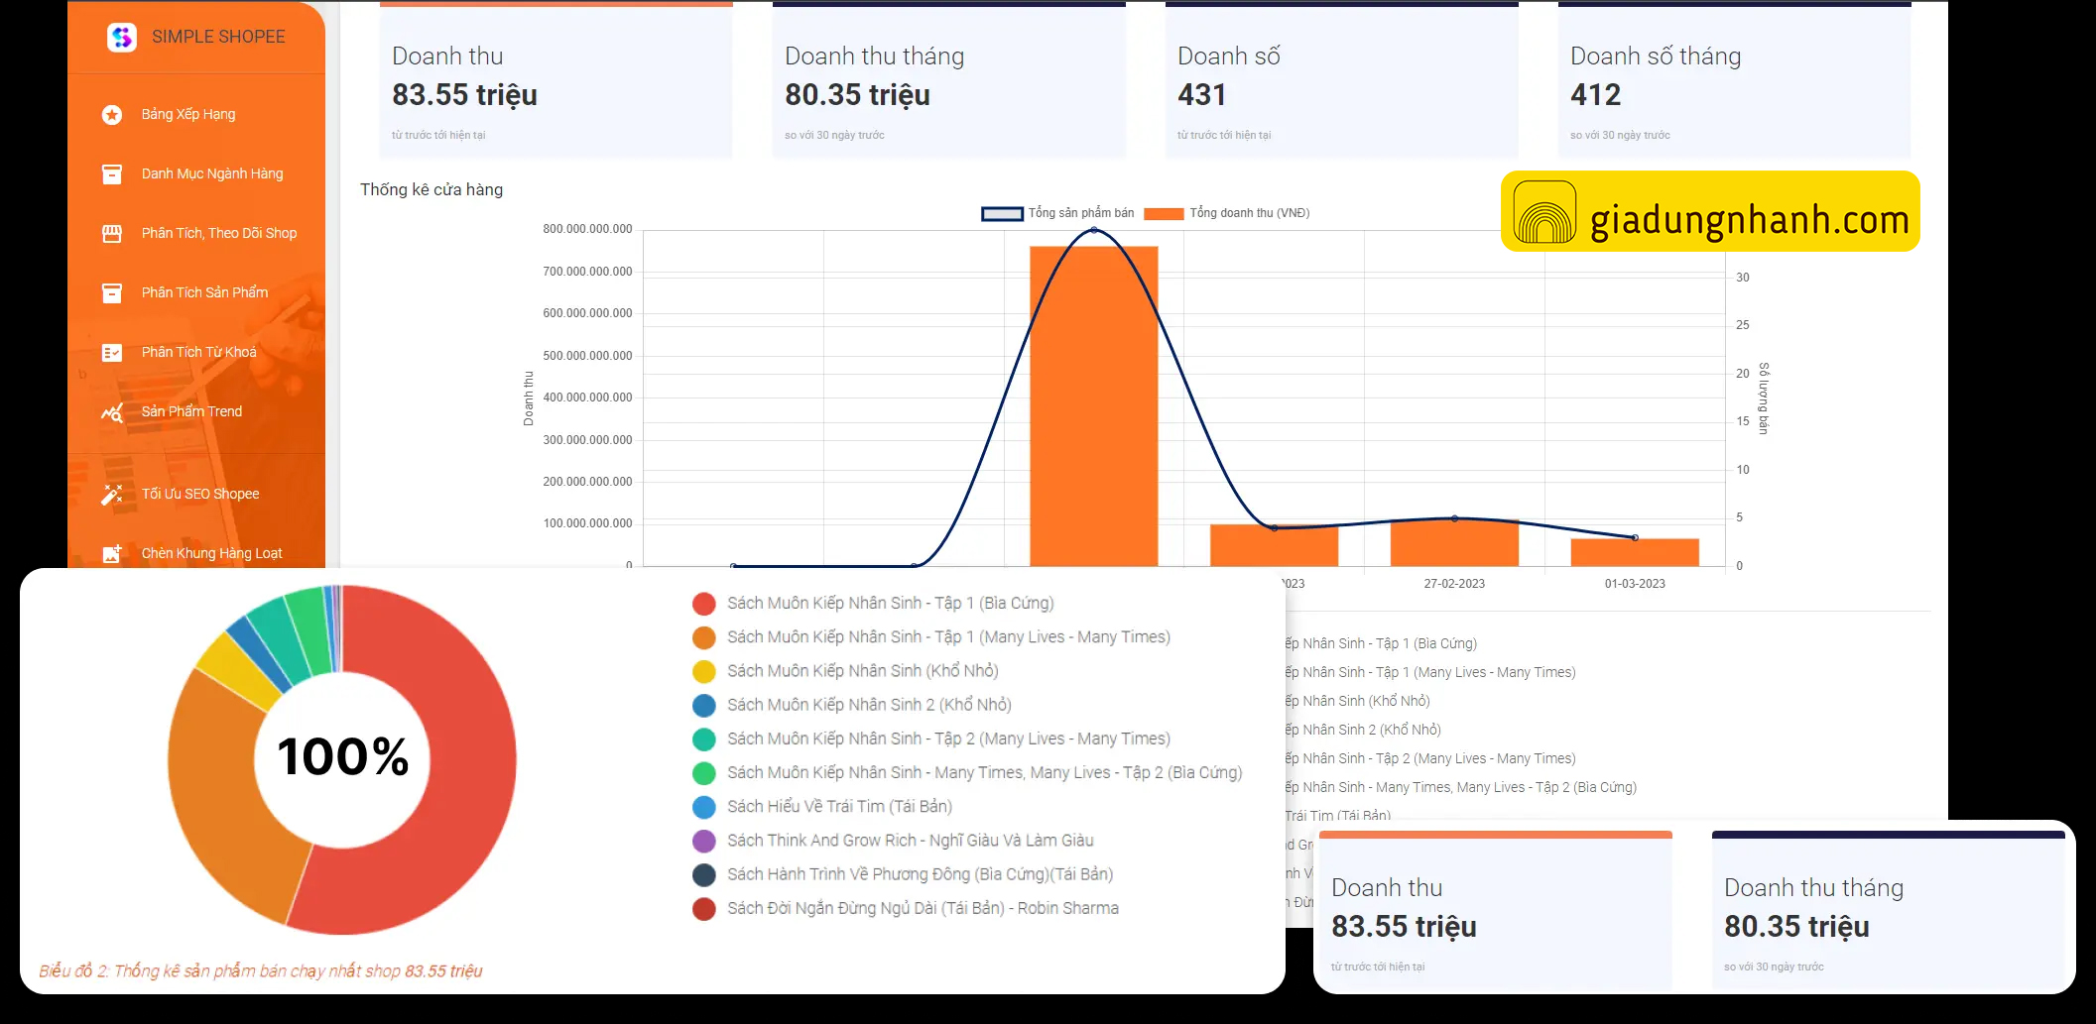Toggle Tập 1 (Many Lives - Many Times) legend
2096x1024 pixels.
(931, 637)
